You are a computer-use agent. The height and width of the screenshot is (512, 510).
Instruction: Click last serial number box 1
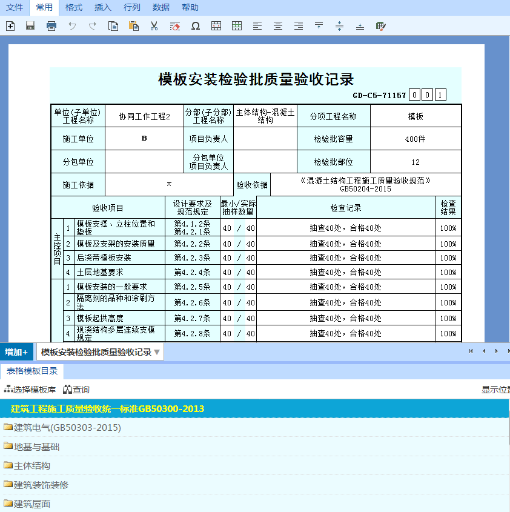point(440,95)
